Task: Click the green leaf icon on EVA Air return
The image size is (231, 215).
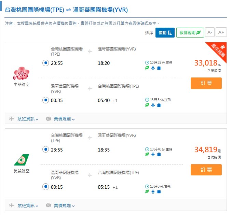Action: (x=147, y=192)
